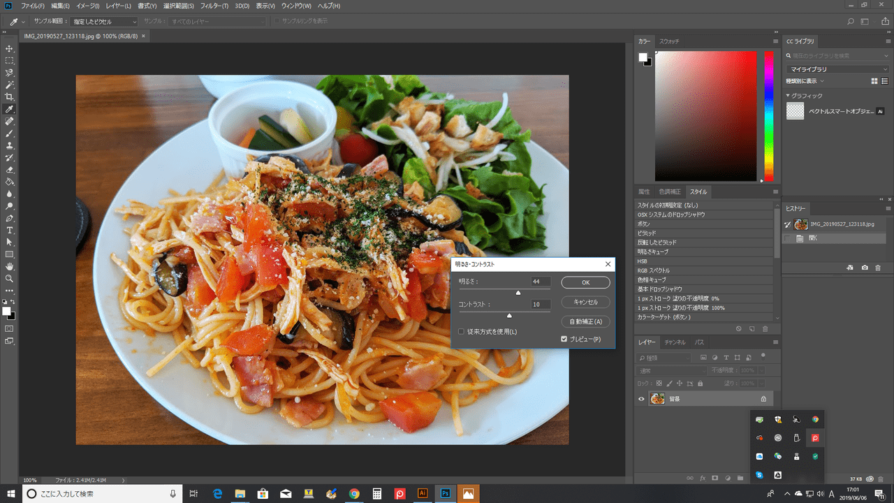Open the イメージ(I) menu

(x=87, y=6)
